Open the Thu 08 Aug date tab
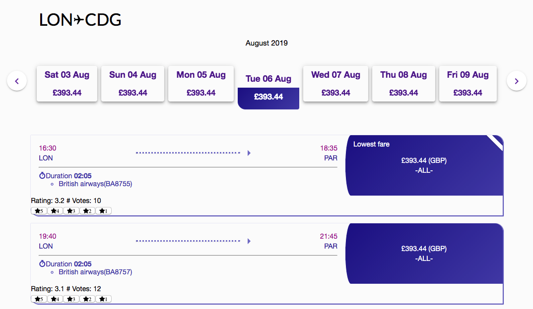This screenshot has height=309, width=533. tap(403, 84)
